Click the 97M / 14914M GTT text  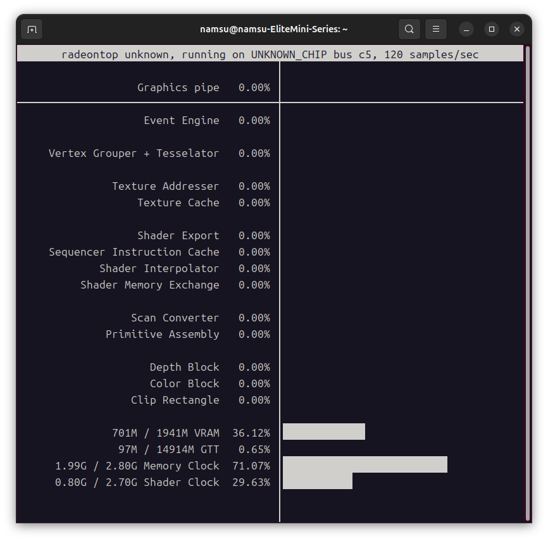[x=169, y=449]
